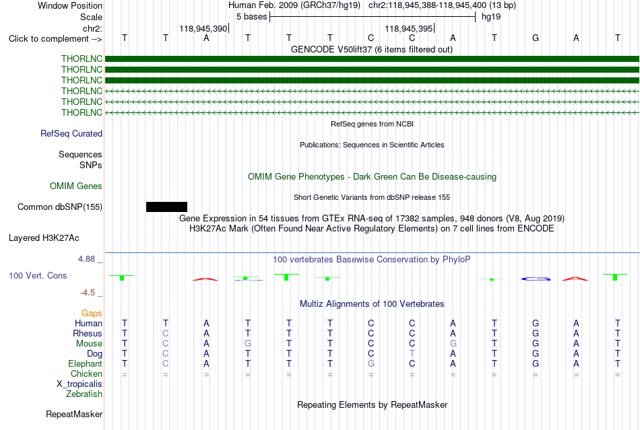
Task: Click the 'Human Feb. 2009 (GRCh37/hg19)' position text
Action: [x=294, y=5]
